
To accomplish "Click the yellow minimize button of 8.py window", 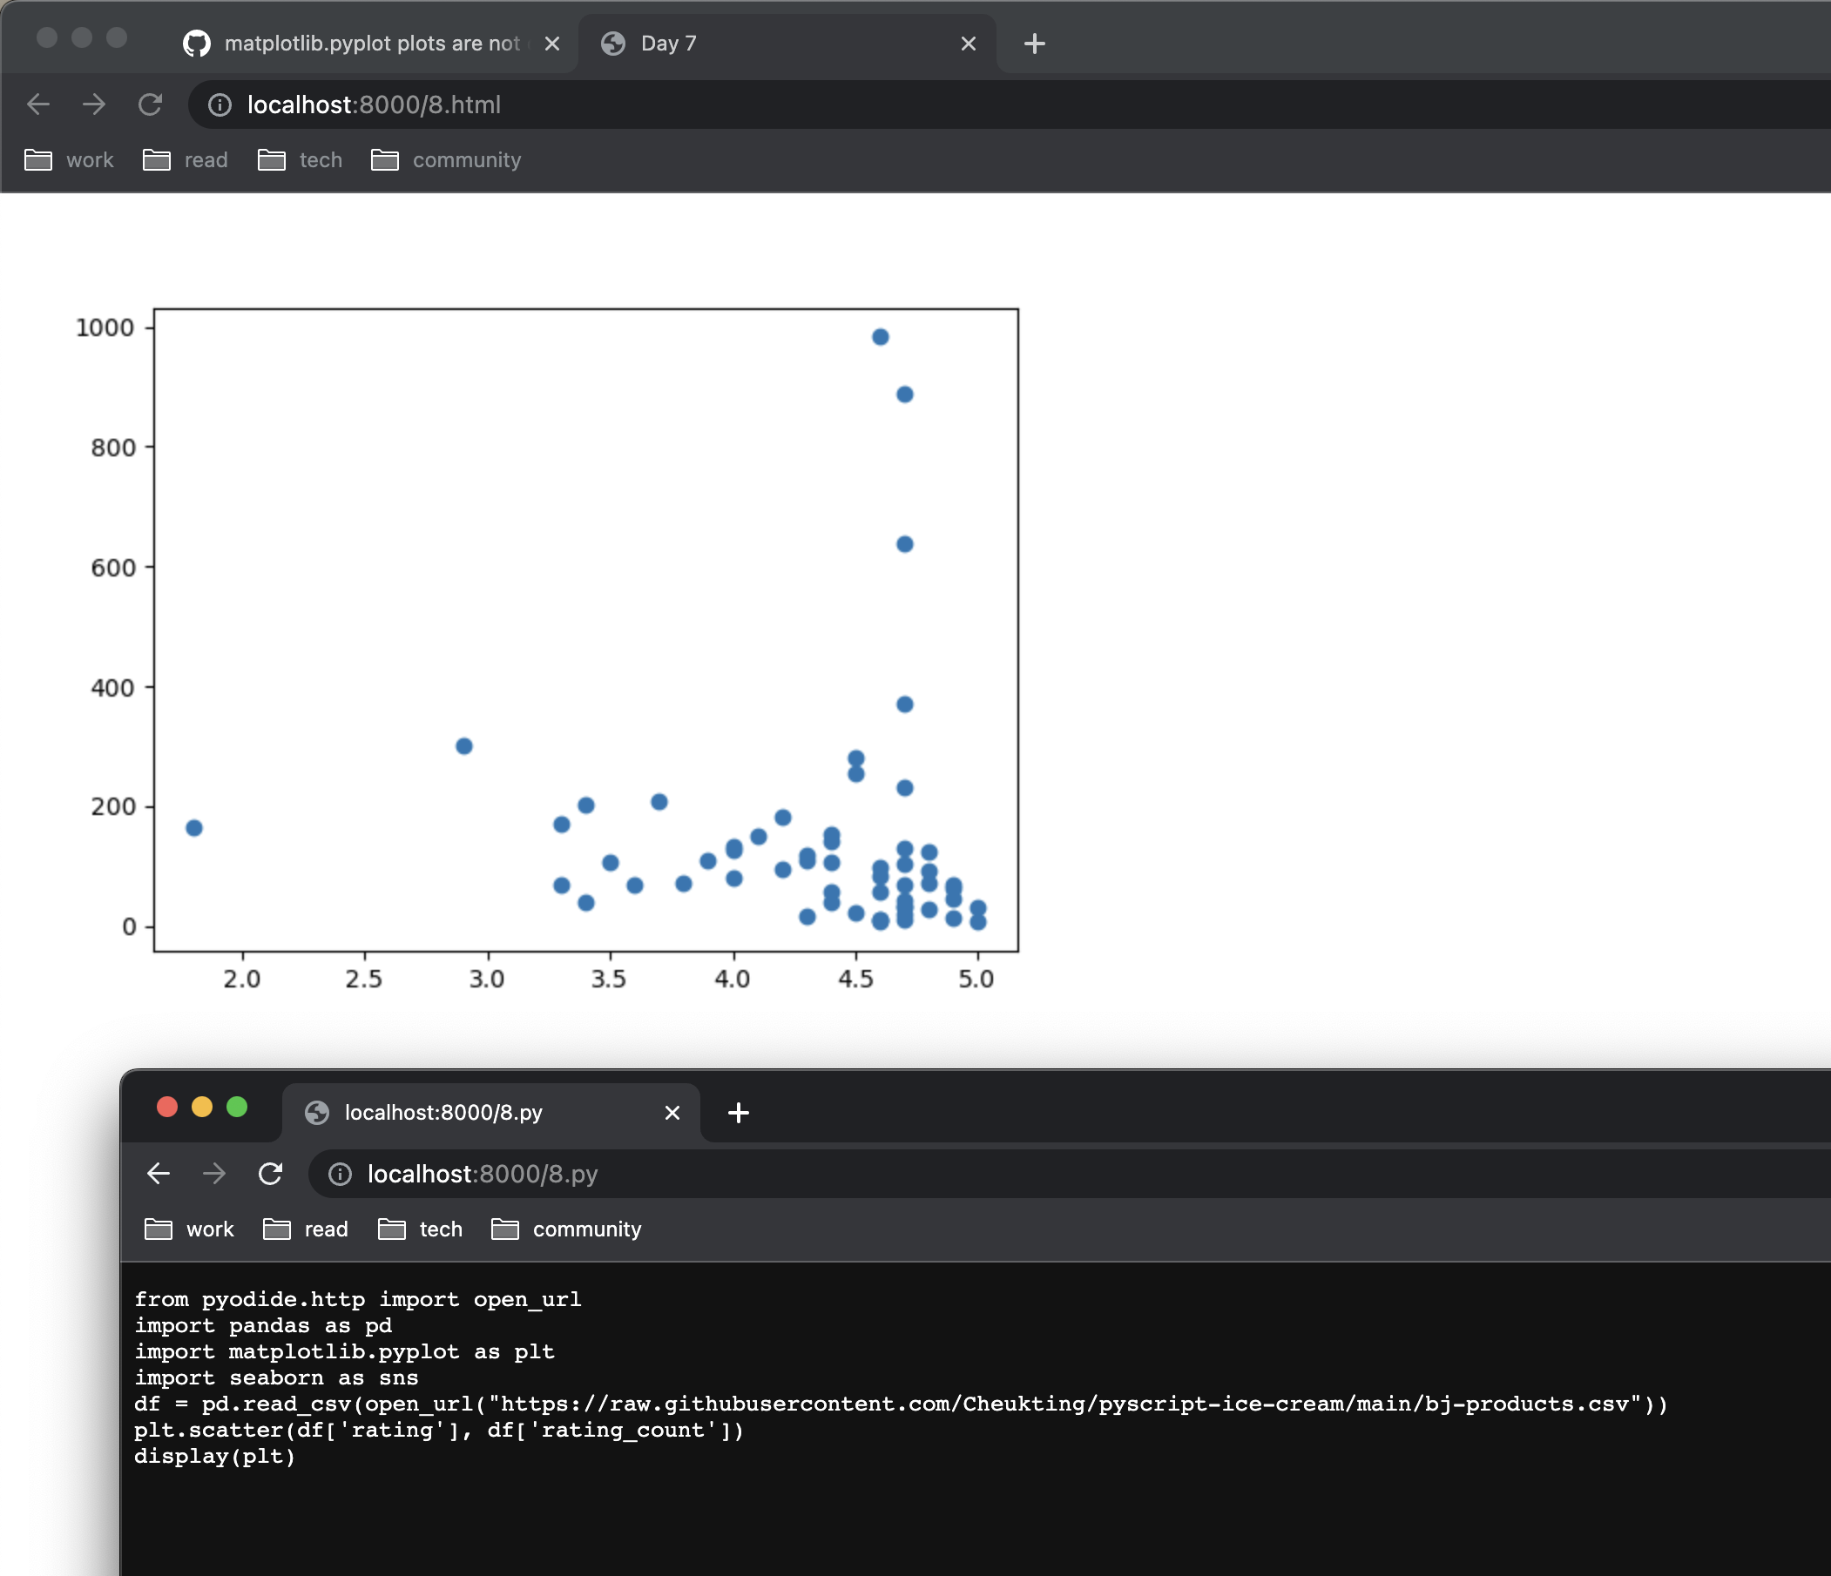I will (202, 1107).
